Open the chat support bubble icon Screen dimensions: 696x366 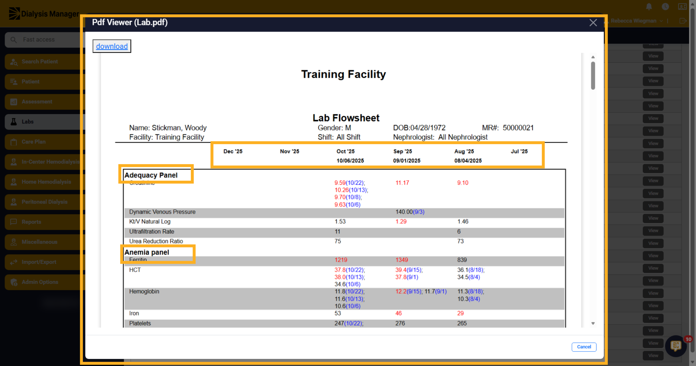click(x=676, y=346)
